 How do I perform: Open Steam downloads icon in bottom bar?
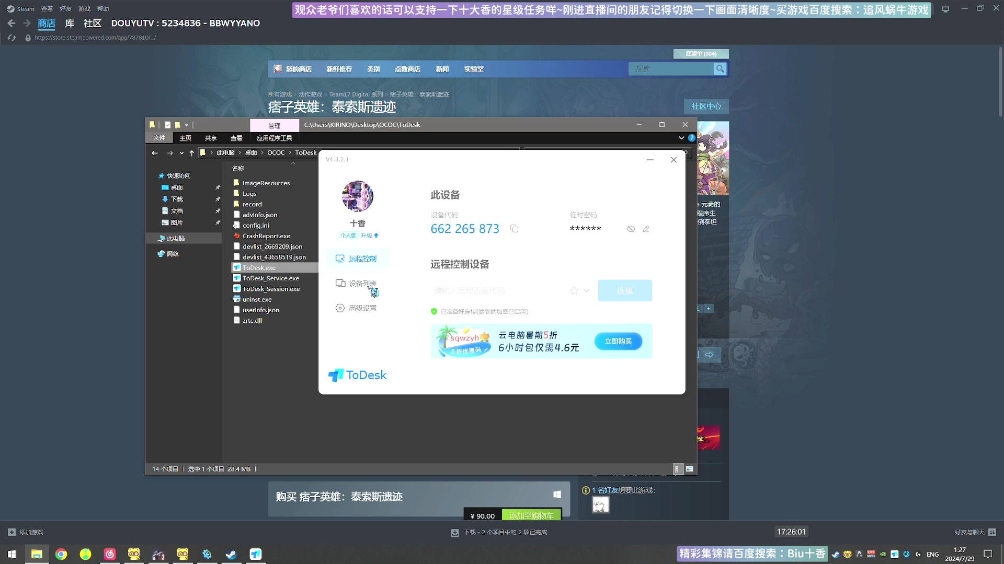(454, 533)
